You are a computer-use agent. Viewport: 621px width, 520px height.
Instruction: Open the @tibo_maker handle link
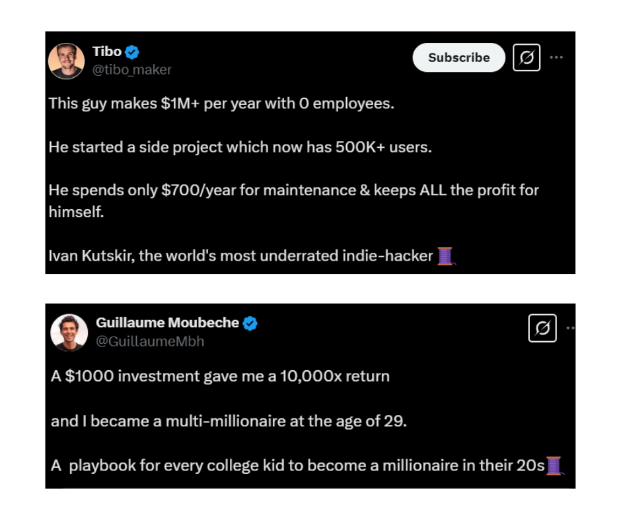(131, 69)
